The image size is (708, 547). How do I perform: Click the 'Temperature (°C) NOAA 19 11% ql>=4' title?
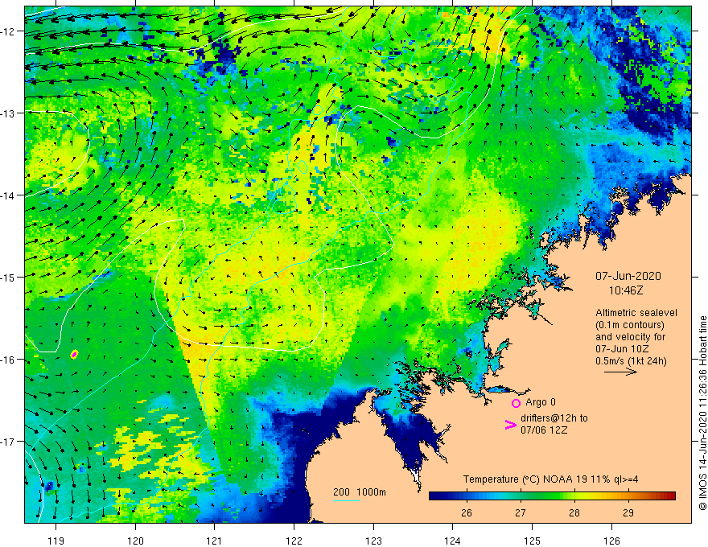551,479
